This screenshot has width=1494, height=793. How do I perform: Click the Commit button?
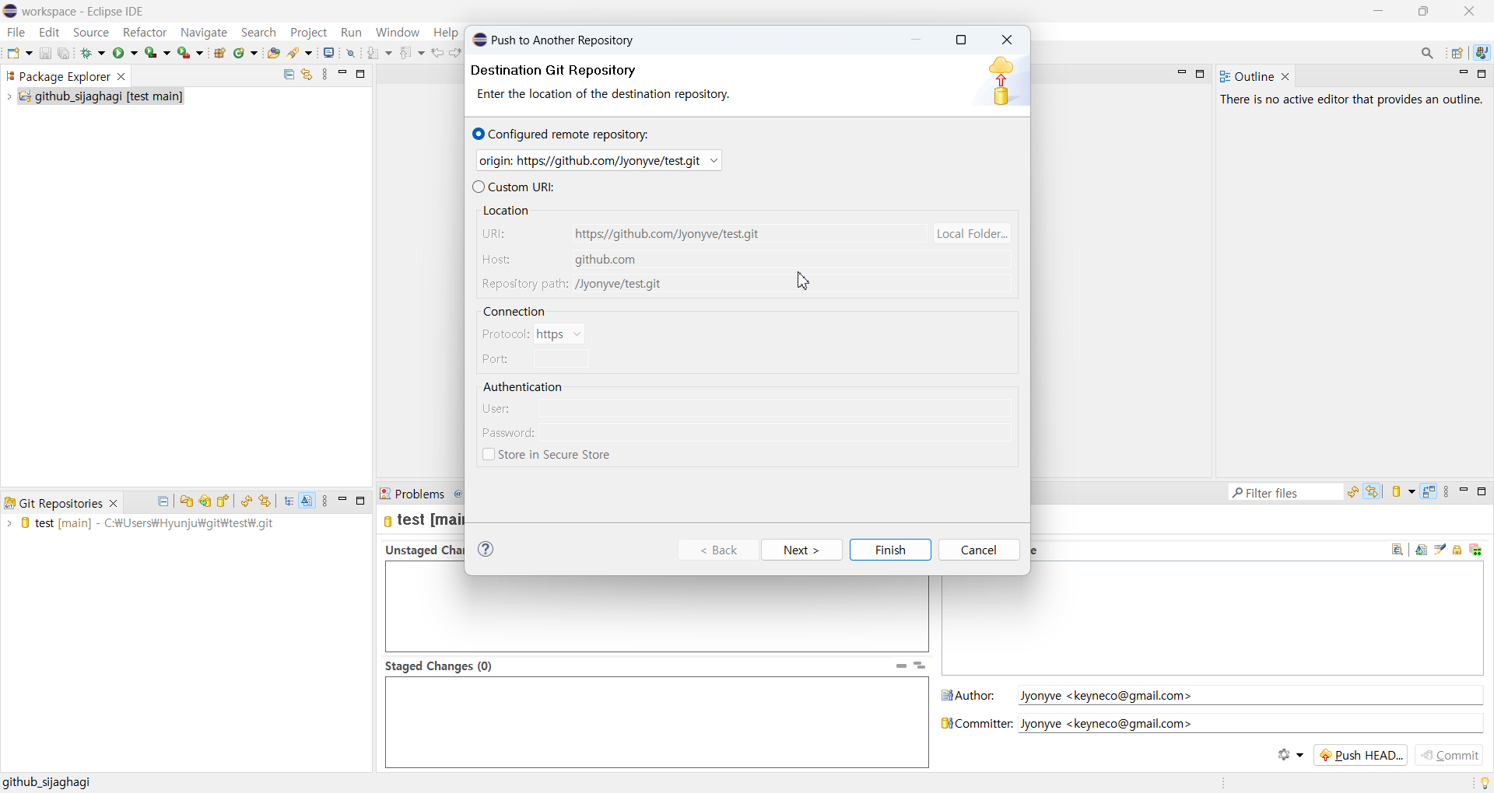pyautogui.click(x=1450, y=756)
